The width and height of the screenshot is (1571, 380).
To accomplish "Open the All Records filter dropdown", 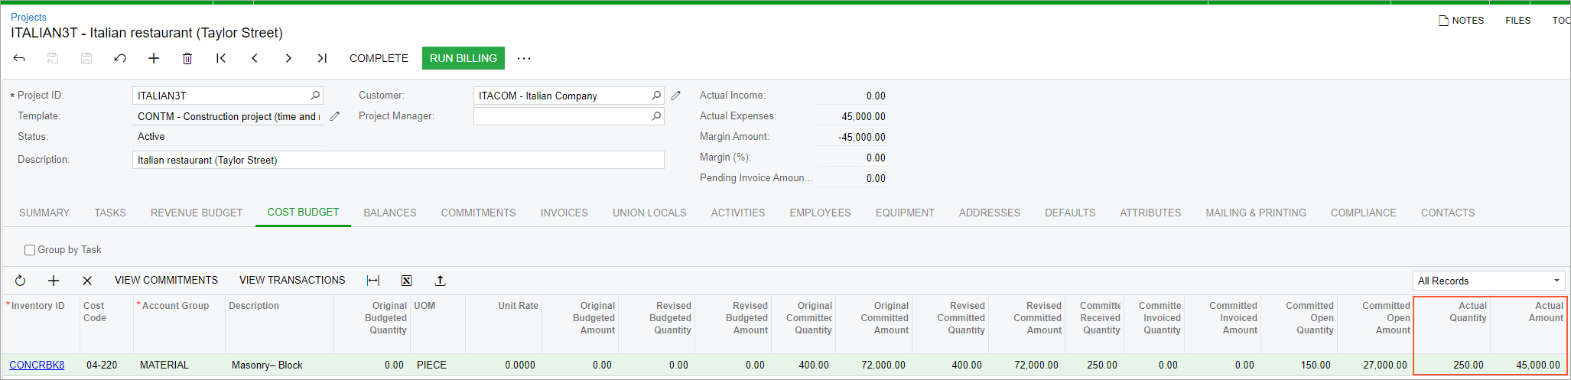I will tap(1488, 281).
